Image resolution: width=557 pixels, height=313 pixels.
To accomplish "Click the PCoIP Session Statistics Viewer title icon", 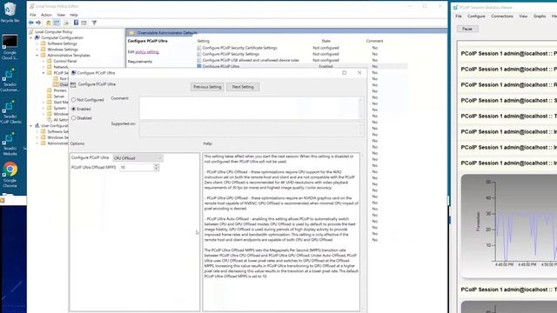I will click(456, 7).
